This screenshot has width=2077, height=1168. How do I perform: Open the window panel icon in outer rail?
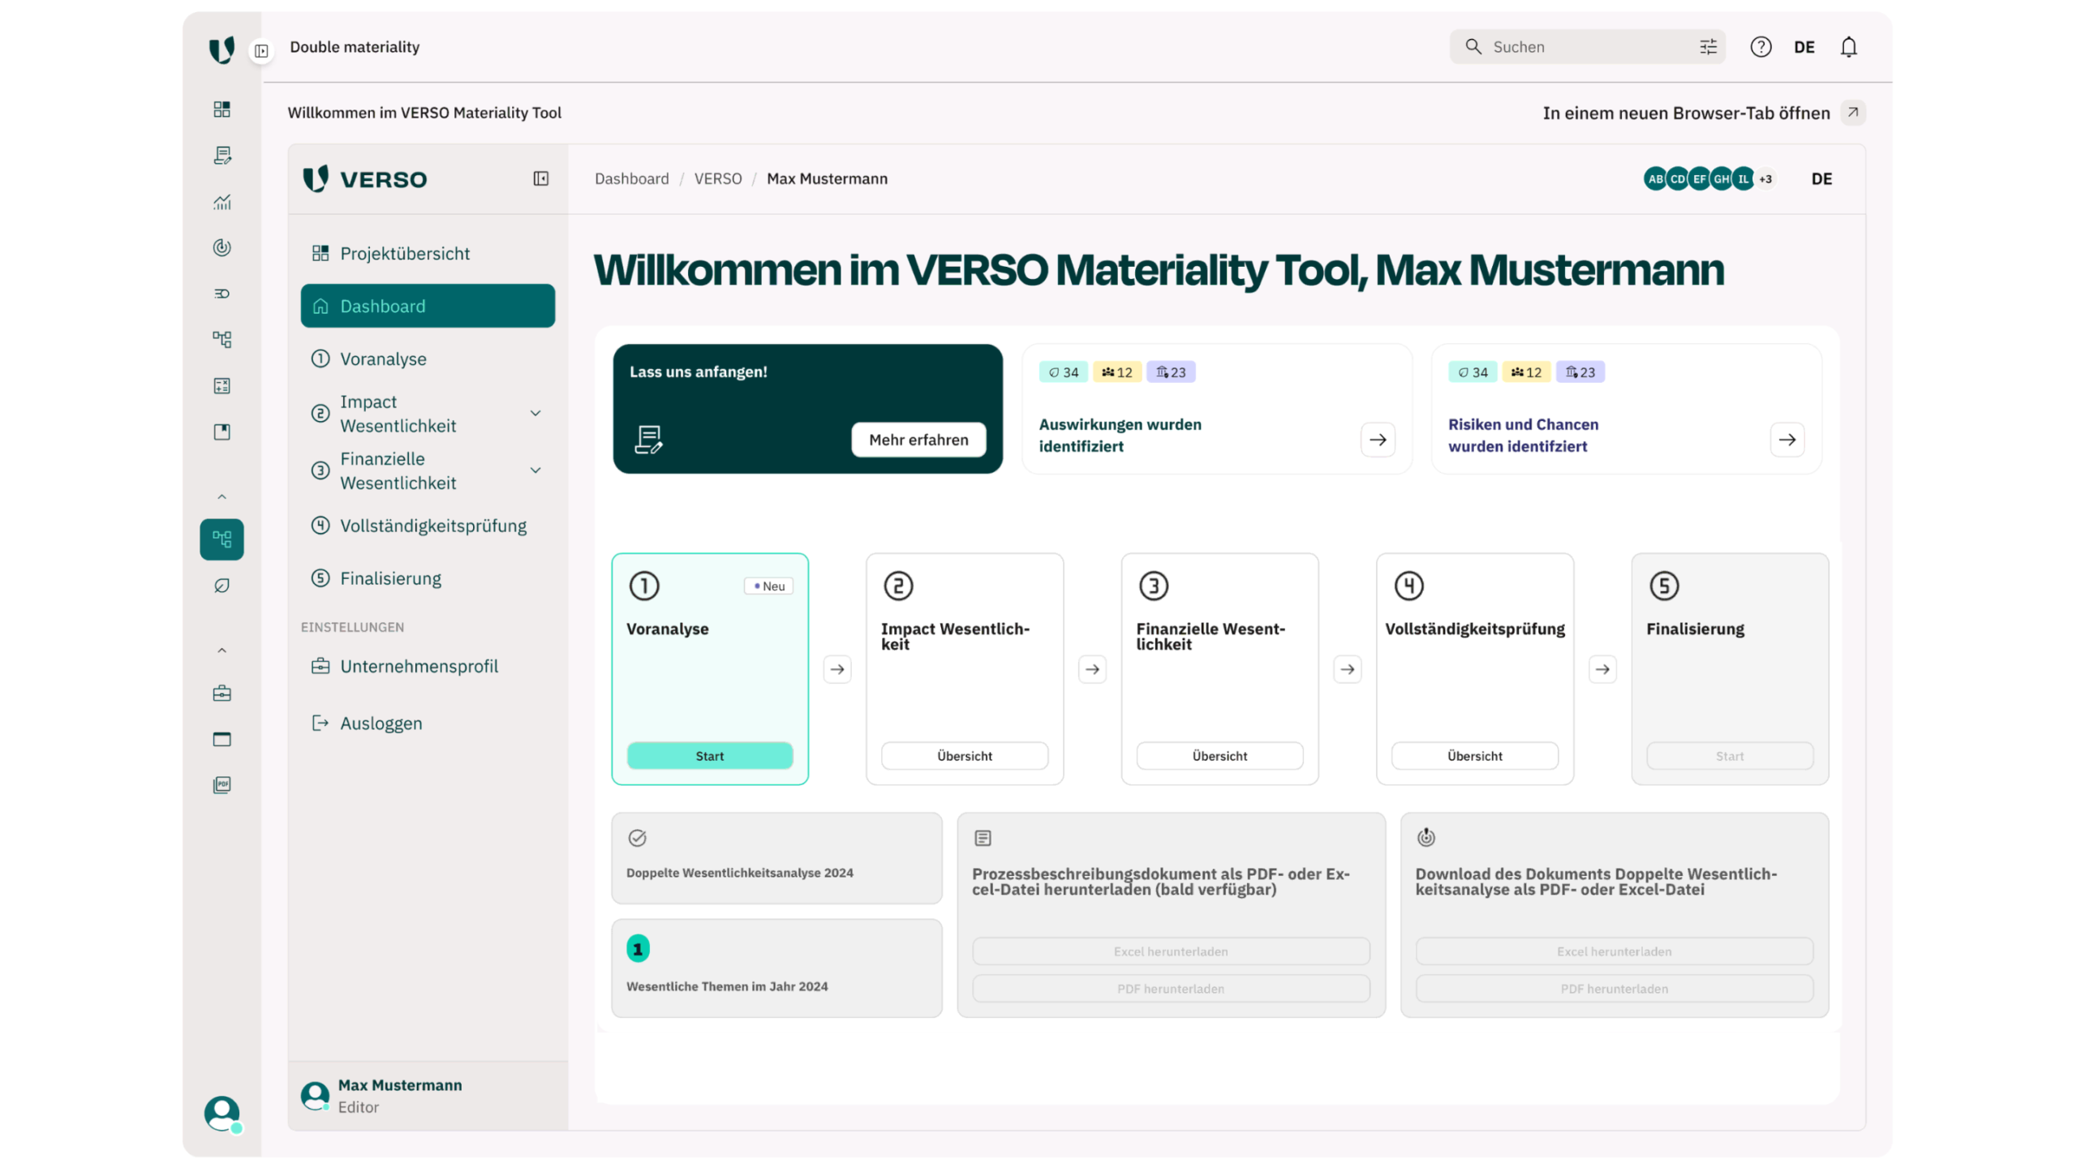pos(221,738)
